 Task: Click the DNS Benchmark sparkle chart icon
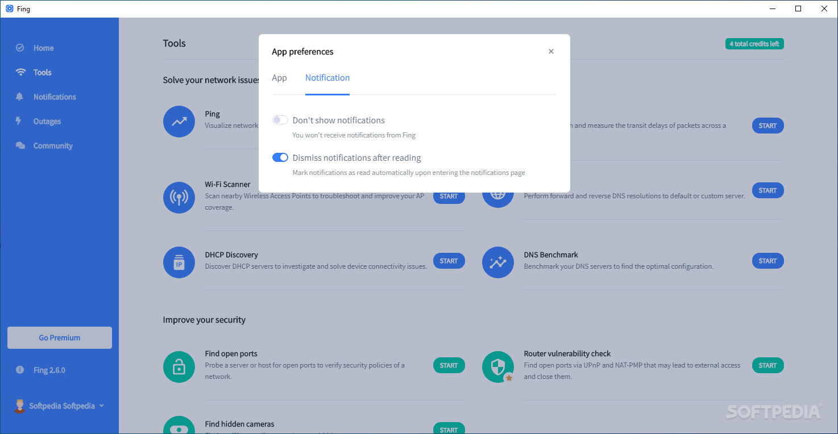click(498, 262)
